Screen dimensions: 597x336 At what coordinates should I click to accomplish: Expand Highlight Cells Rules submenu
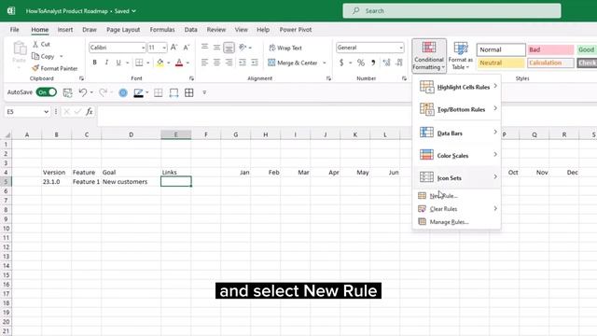[x=456, y=87]
